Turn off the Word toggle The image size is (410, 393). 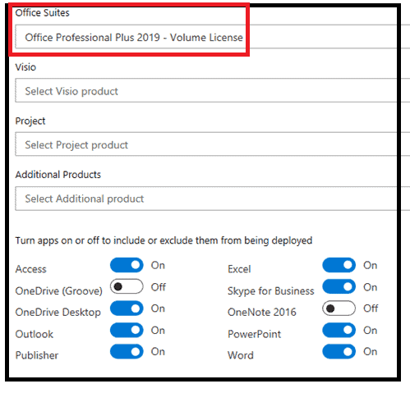click(x=339, y=351)
